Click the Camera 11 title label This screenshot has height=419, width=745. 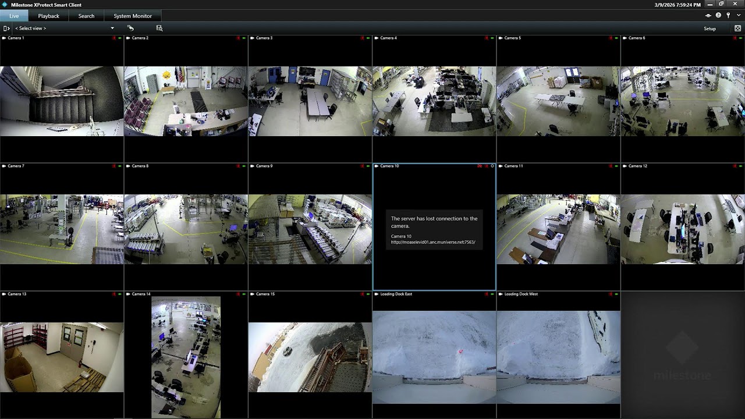(513, 166)
